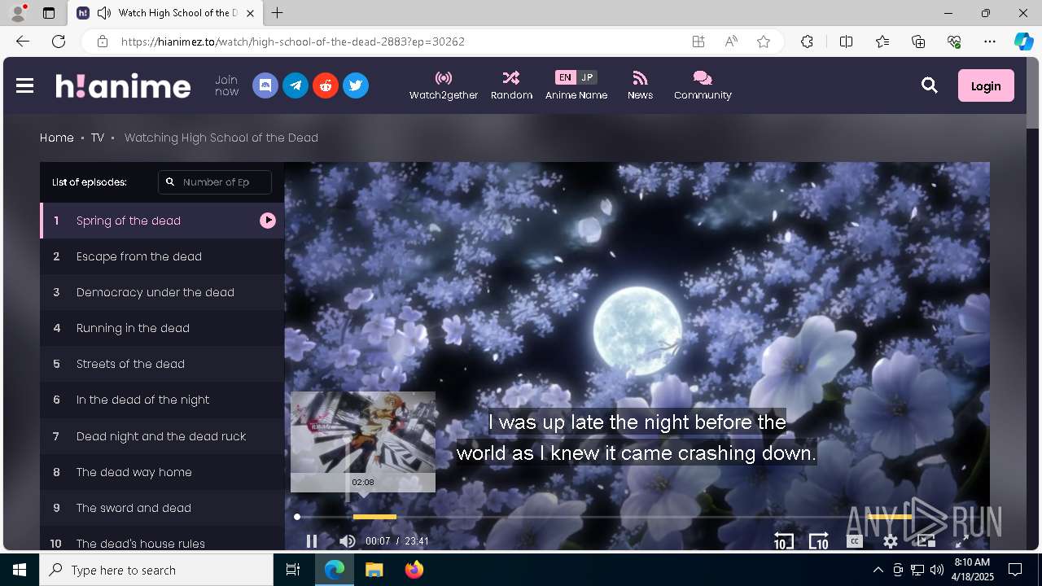Open Settings and more menu
The height and width of the screenshot is (586, 1042).
pyautogui.click(x=990, y=42)
